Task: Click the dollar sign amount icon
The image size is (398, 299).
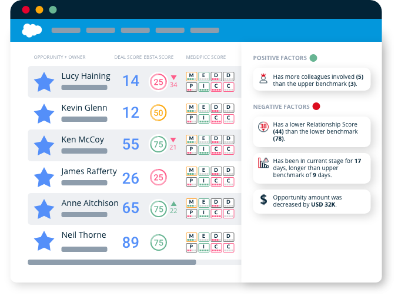Action: pyautogui.click(x=263, y=200)
